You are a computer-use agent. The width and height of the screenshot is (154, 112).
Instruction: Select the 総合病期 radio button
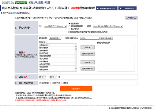69,29
